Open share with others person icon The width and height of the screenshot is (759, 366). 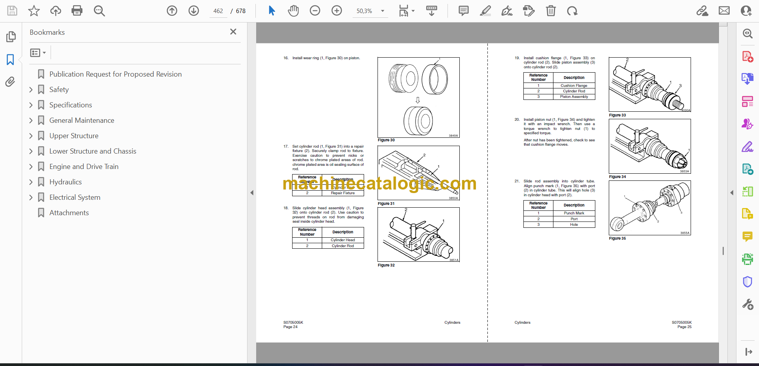[746, 11]
